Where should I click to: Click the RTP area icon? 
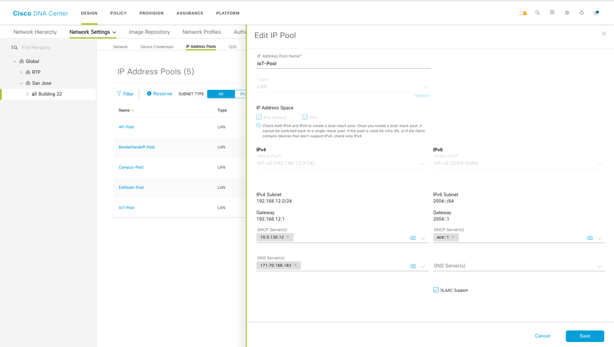28,72
